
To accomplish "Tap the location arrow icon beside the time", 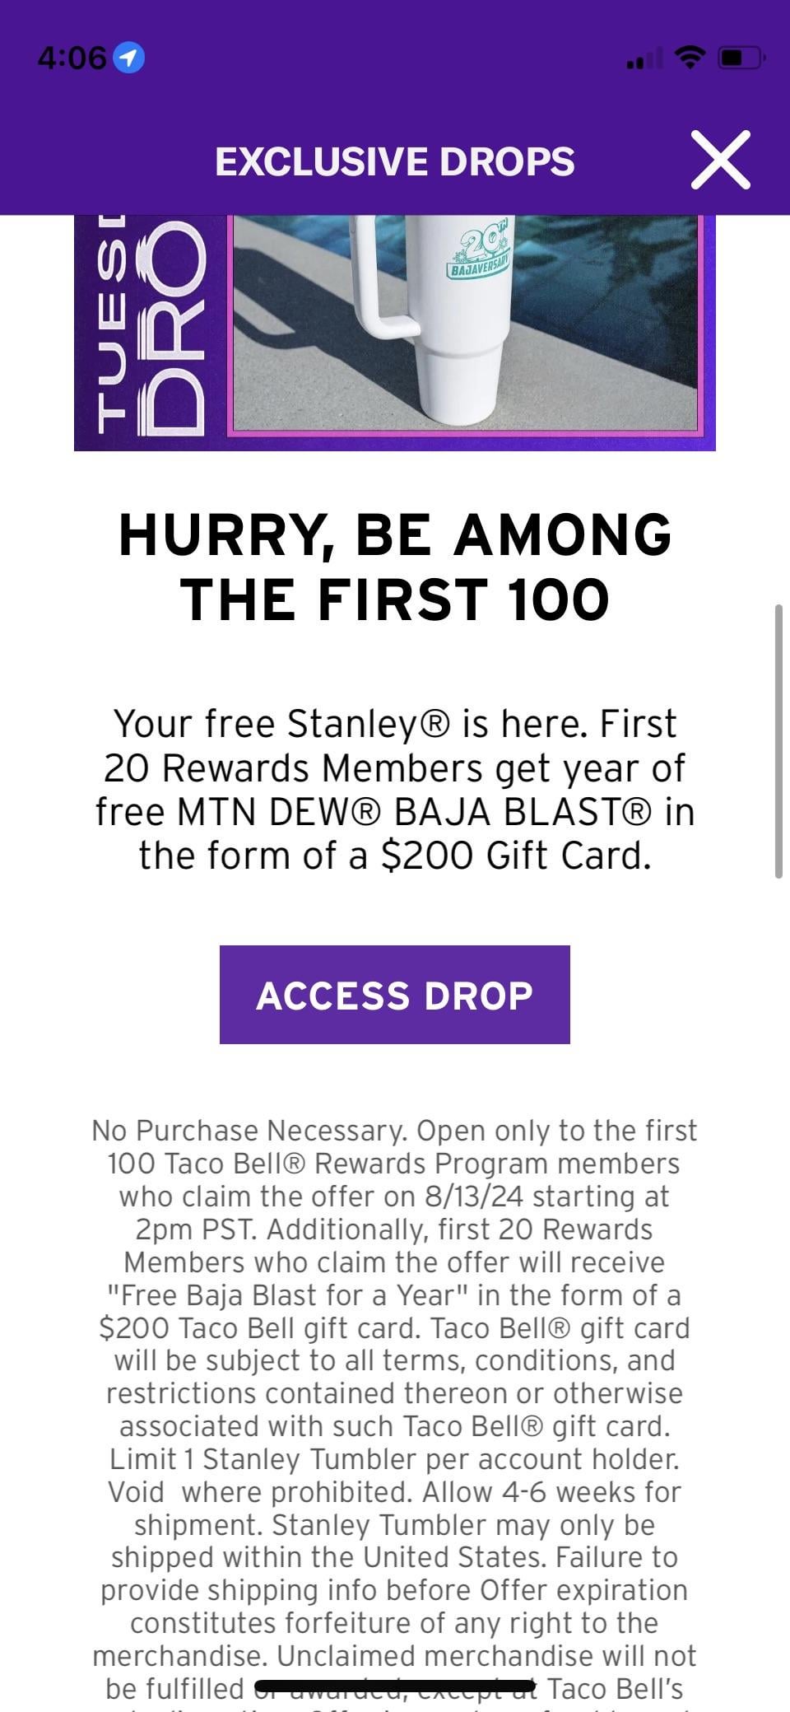I will pos(128,58).
